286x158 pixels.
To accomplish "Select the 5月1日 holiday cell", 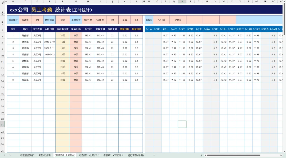I will click(178, 20).
